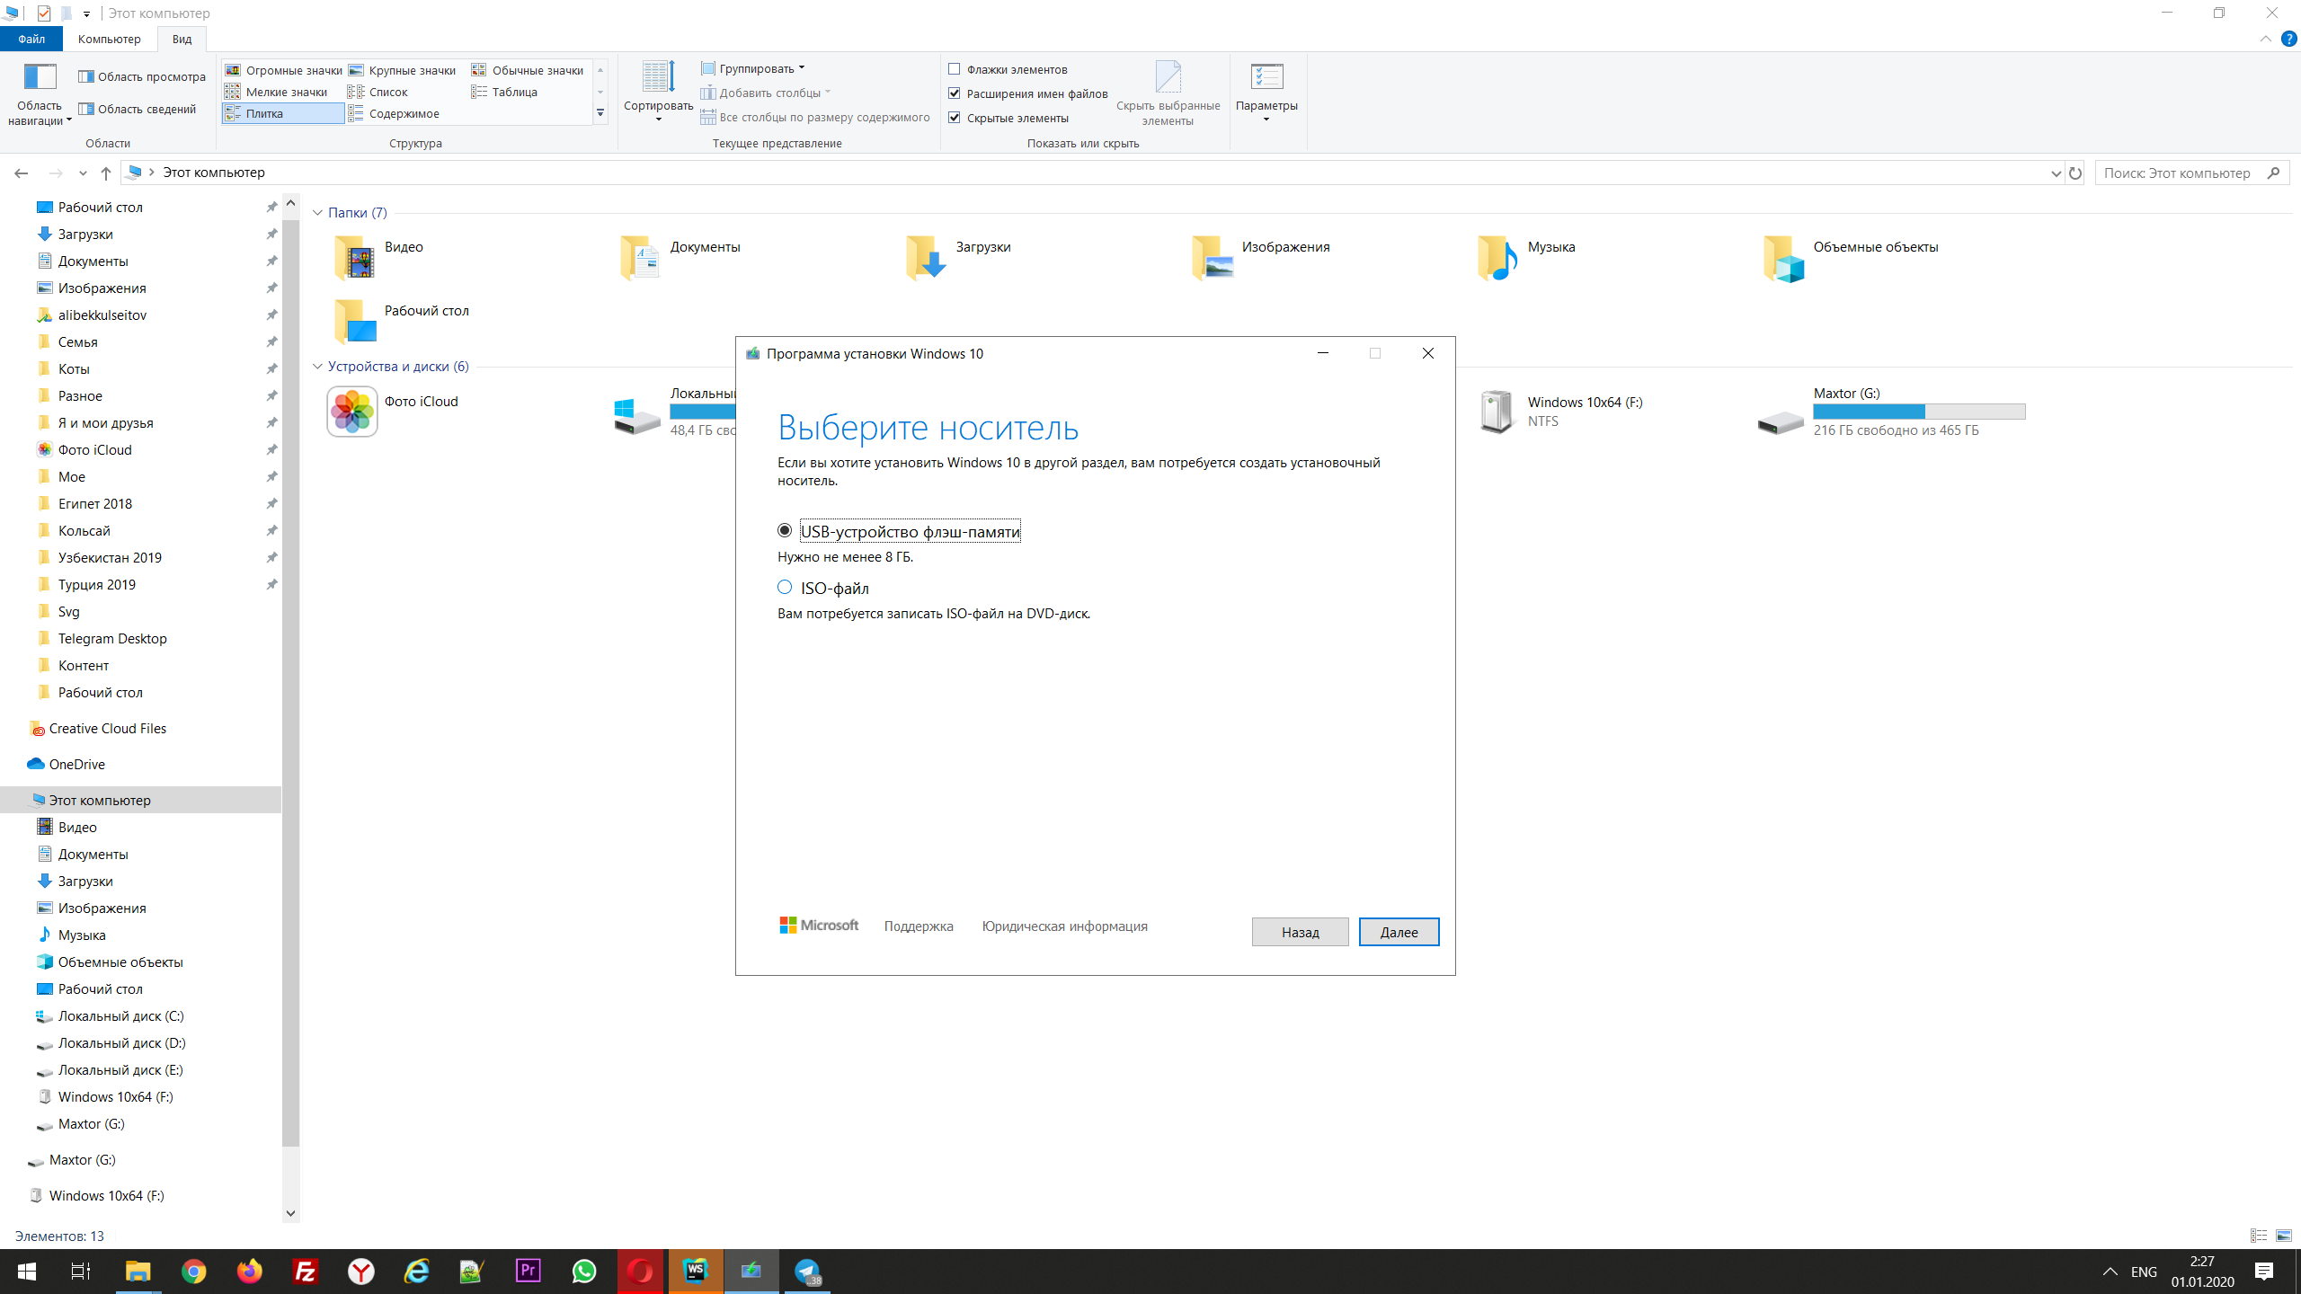Open Telegram Desktop folder in Quick access
The width and height of the screenshot is (2301, 1294).
point(112,638)
